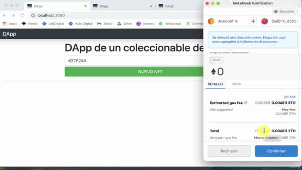Click the Total 0.006511 ETH value
302x170 pixels.
(283, 131)
